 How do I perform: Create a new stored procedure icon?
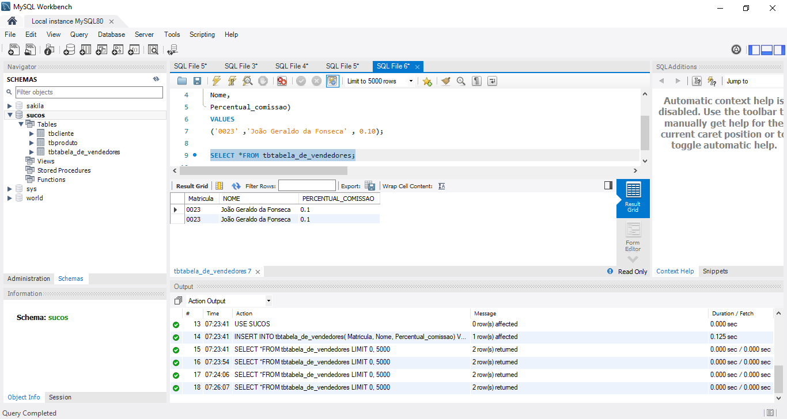click(118, 50)
